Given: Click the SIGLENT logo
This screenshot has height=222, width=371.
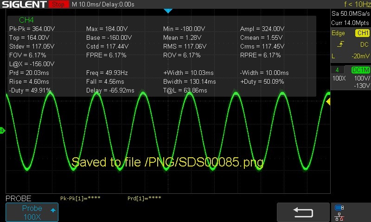Looking at the screenshot, I should [x=24, y=4].
